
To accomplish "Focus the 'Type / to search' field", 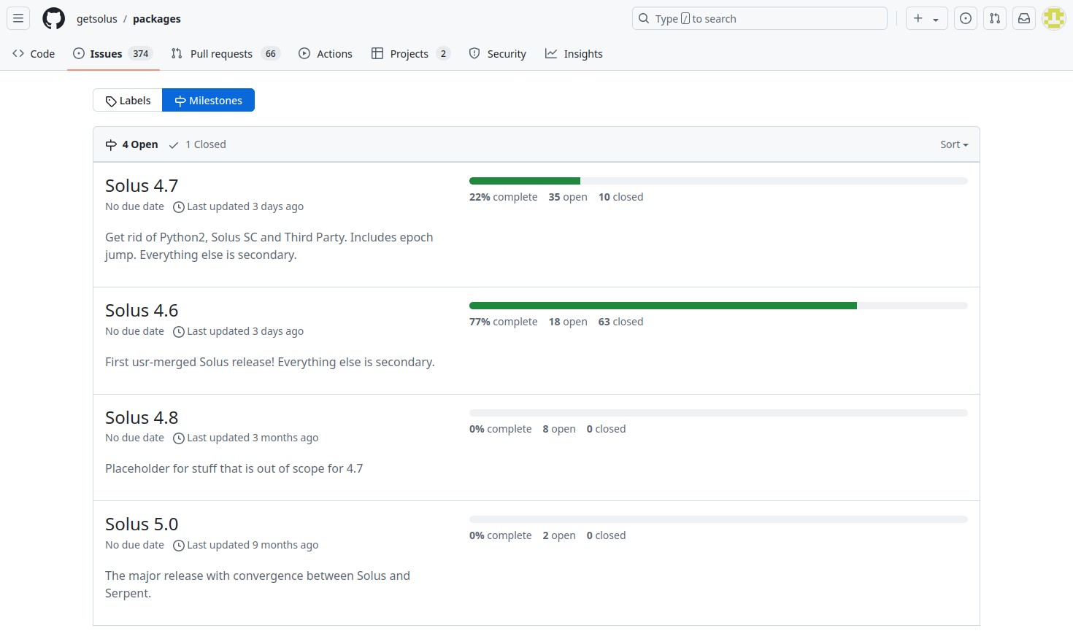I will coord(760,18).
